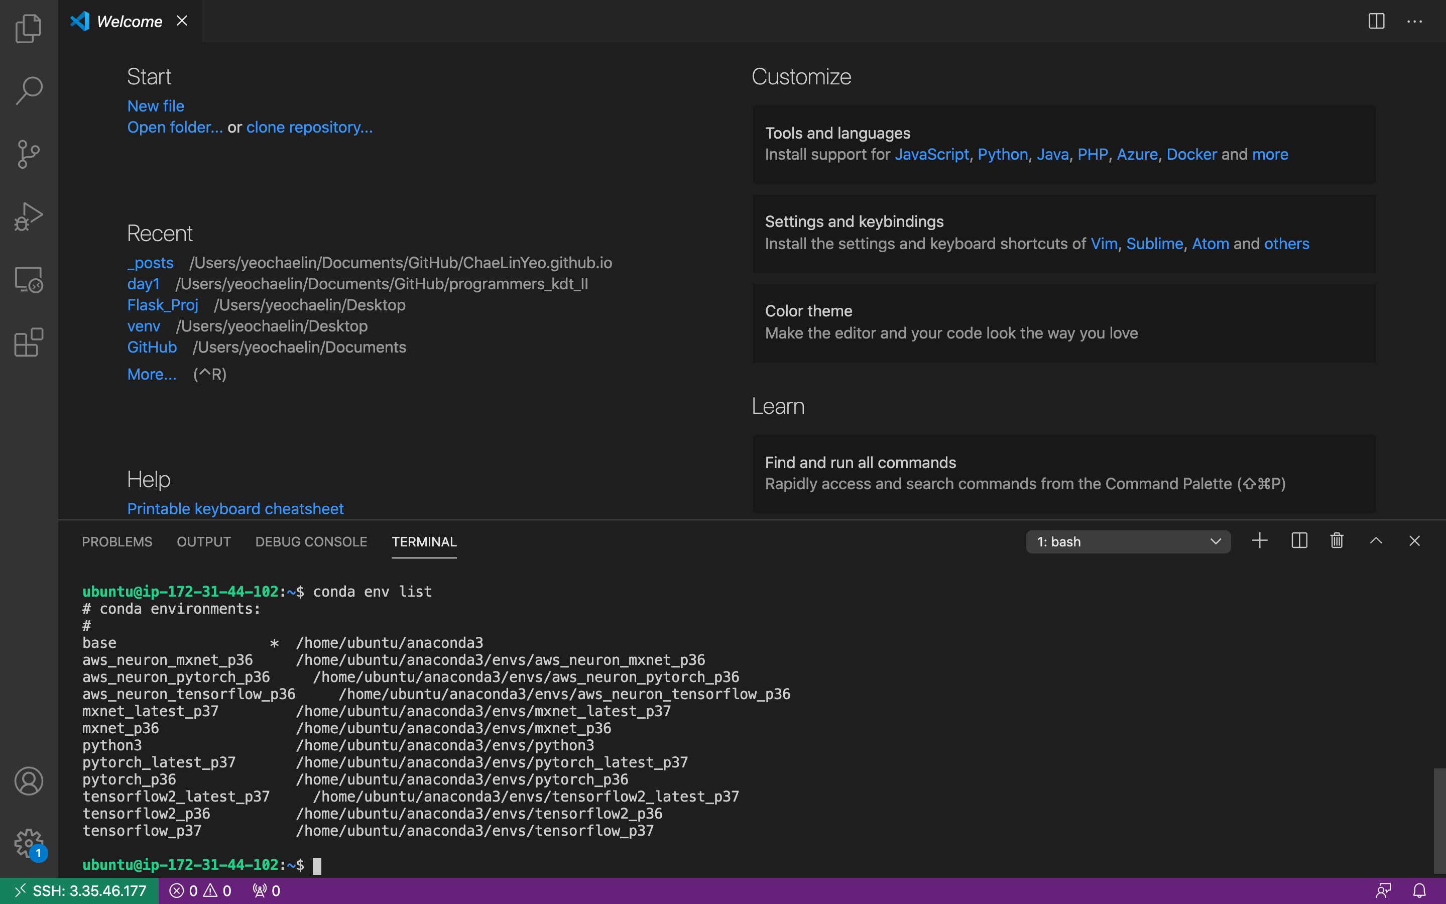Viewport: 1446px width, 904px height.
Task: Click the clone repository... link
Action: (x=309, y=128)
